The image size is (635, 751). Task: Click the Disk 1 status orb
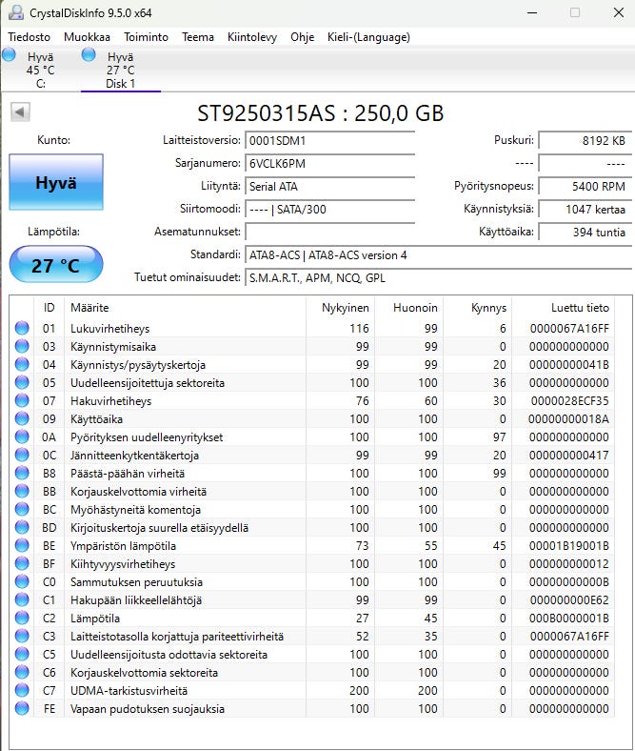pos(89,55)
